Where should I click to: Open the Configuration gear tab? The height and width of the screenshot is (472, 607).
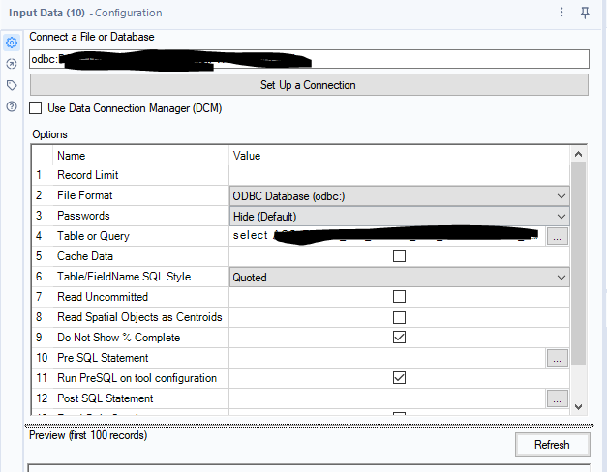(x=12, y=43)
